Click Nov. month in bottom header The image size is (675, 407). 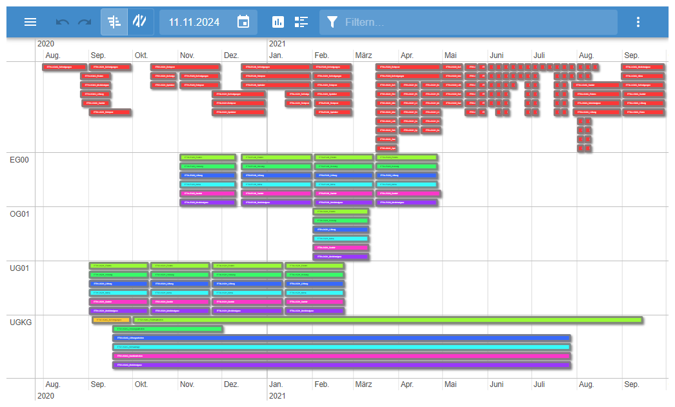(x=187, y=384)
